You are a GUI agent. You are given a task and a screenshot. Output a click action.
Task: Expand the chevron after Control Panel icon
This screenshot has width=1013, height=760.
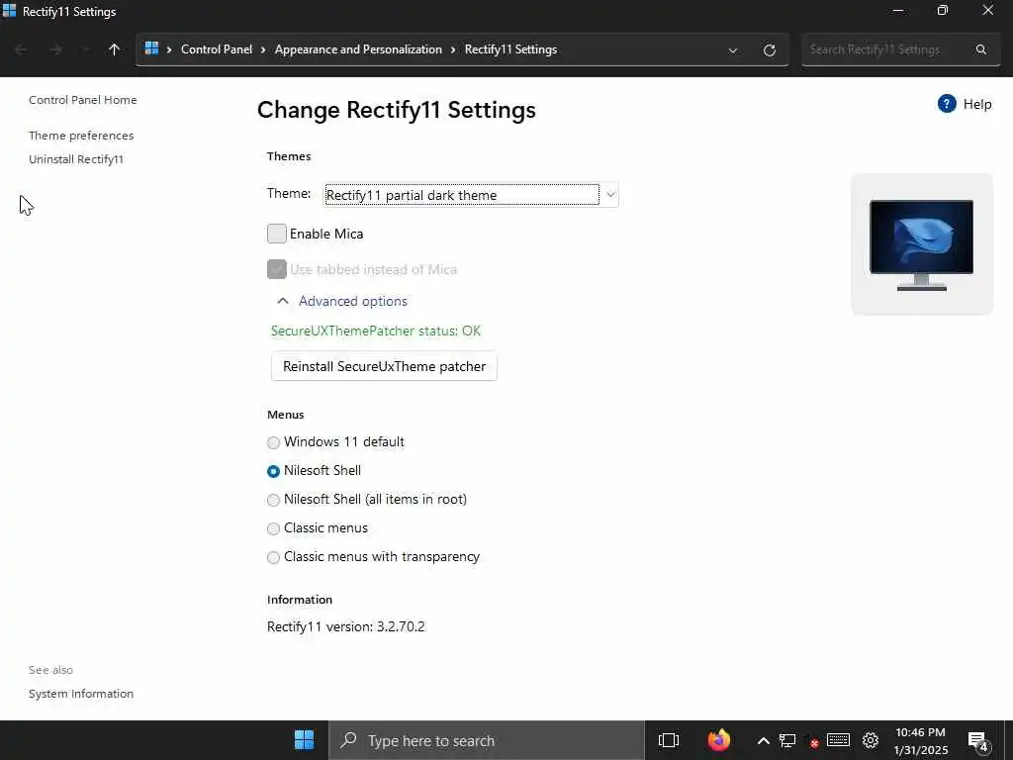click(x=169, y=49)
